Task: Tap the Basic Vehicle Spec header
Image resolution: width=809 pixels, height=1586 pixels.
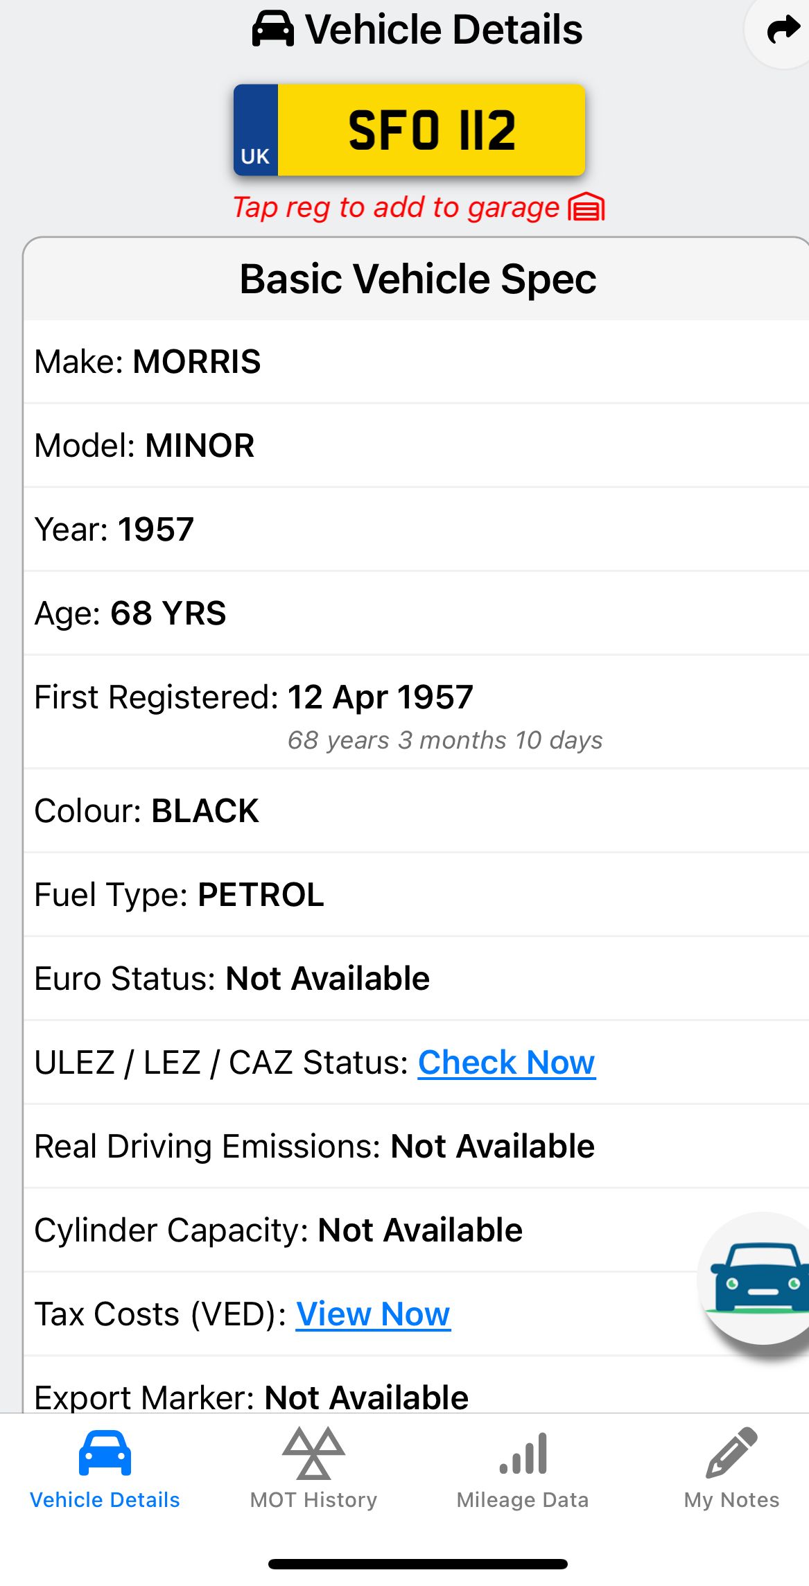Action: tap(417, 279)
